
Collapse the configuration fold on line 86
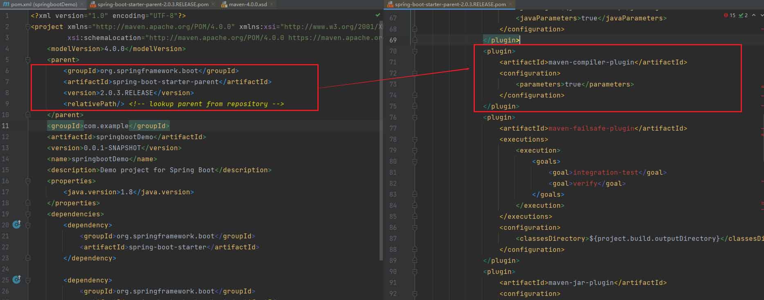point(415,227)
